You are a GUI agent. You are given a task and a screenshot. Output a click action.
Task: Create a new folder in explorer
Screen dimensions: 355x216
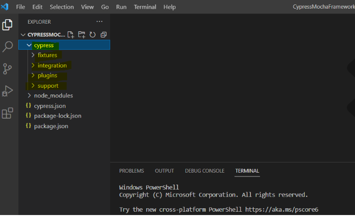82,35
